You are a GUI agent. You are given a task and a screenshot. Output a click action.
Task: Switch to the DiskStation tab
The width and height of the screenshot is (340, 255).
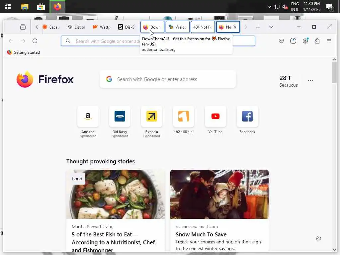coord(127,27)
